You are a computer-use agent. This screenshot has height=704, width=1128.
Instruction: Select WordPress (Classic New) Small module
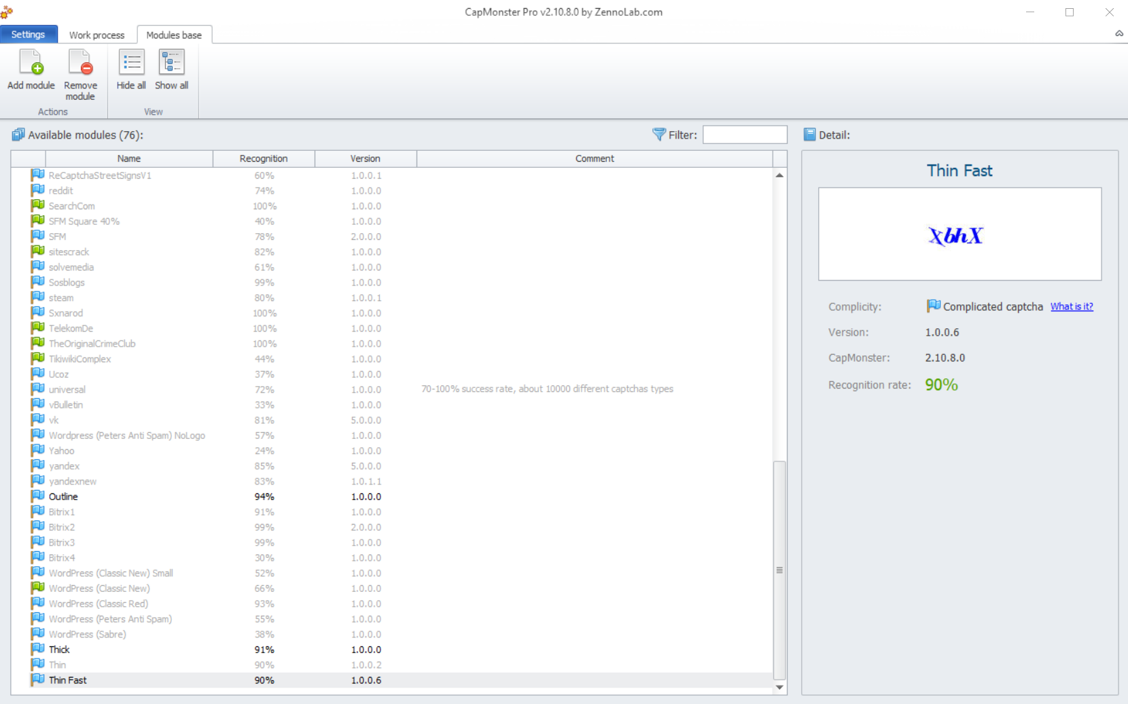(392, 573)
